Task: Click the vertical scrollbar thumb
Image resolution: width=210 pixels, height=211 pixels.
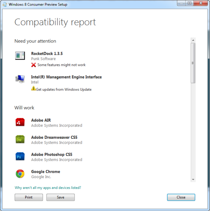Action: 193,63
